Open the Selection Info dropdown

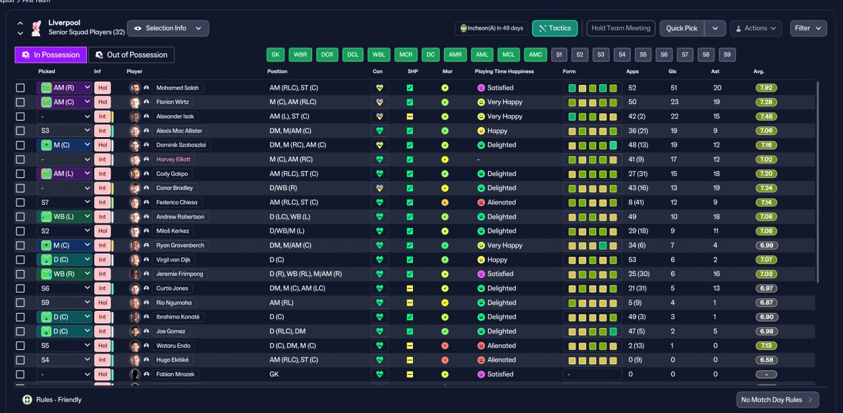pos(168,28)
